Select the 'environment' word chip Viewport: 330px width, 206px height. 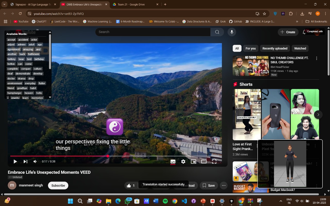(x=15, y=83)
